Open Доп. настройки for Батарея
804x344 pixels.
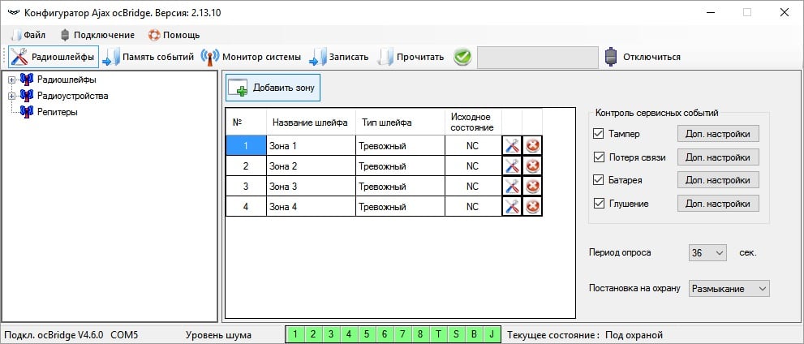pyautogui.click(x=718, y=180)
